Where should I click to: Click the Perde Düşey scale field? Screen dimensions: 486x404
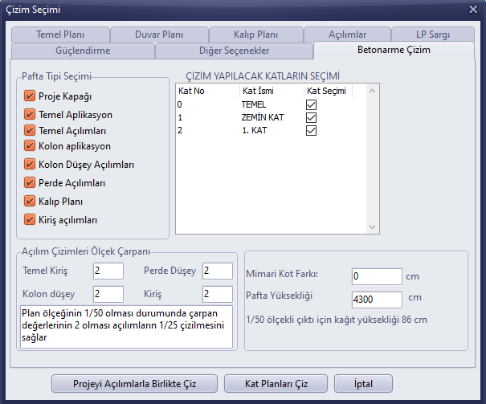(x=218, y=271)
